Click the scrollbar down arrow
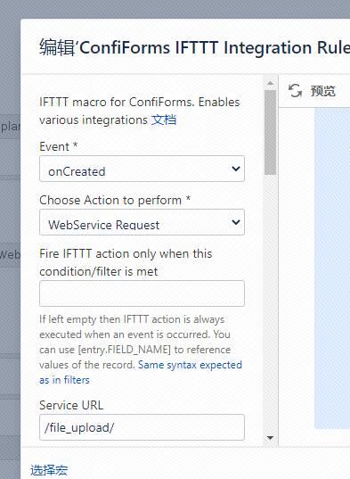350x479 pixels. point(270,438)
